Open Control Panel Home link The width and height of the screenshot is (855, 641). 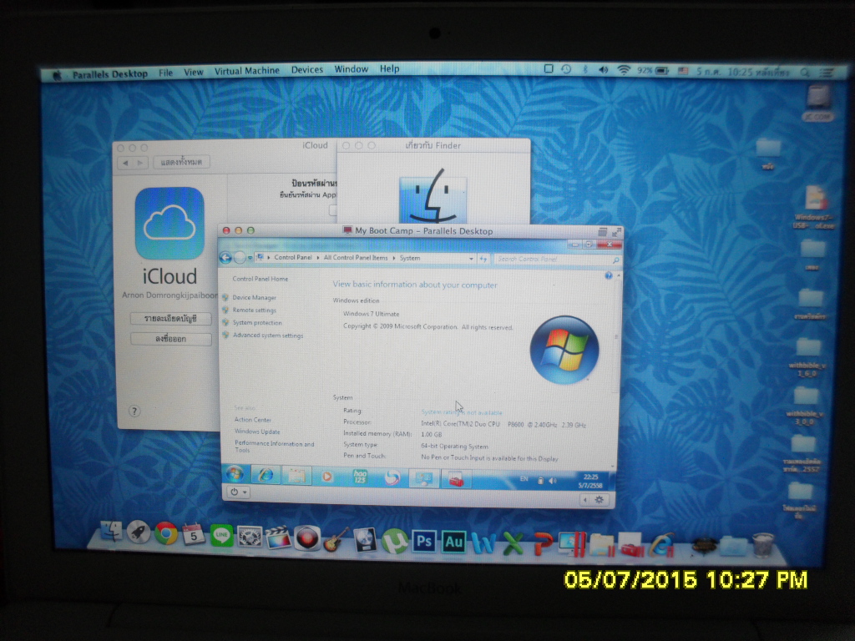(x=261, y=279)
